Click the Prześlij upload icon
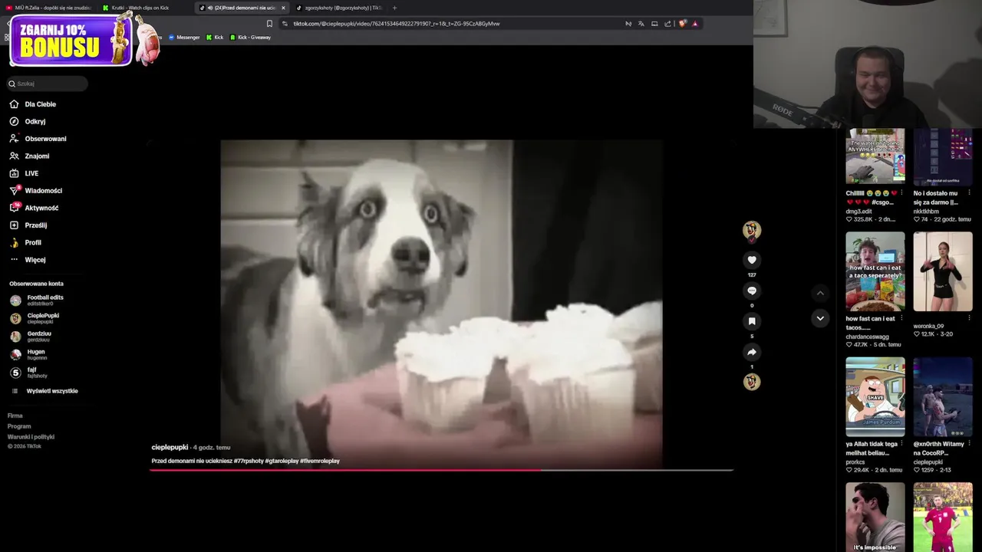982x552 pixels. point(14,225)
